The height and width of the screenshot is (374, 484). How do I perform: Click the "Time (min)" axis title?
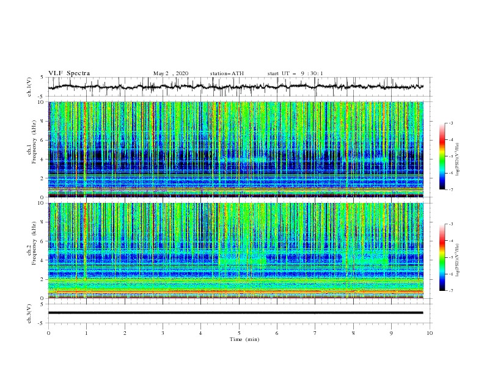[x=244, y=339]
